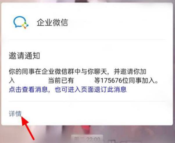
Task: Click the 当前已有 text
Action: (x=61, y=81)
